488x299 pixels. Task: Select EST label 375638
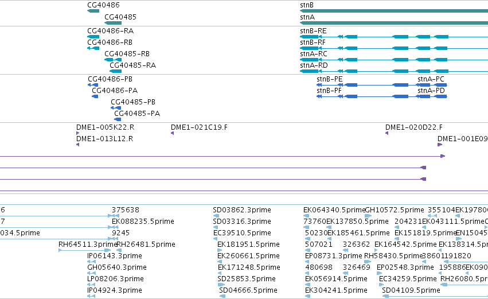tap(126, 209)
